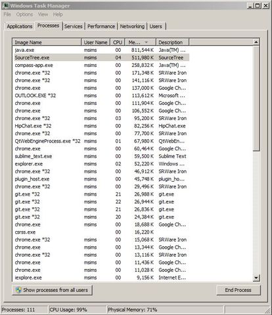Switch to the Users tab
272x315 pixels.
point(156,26)
